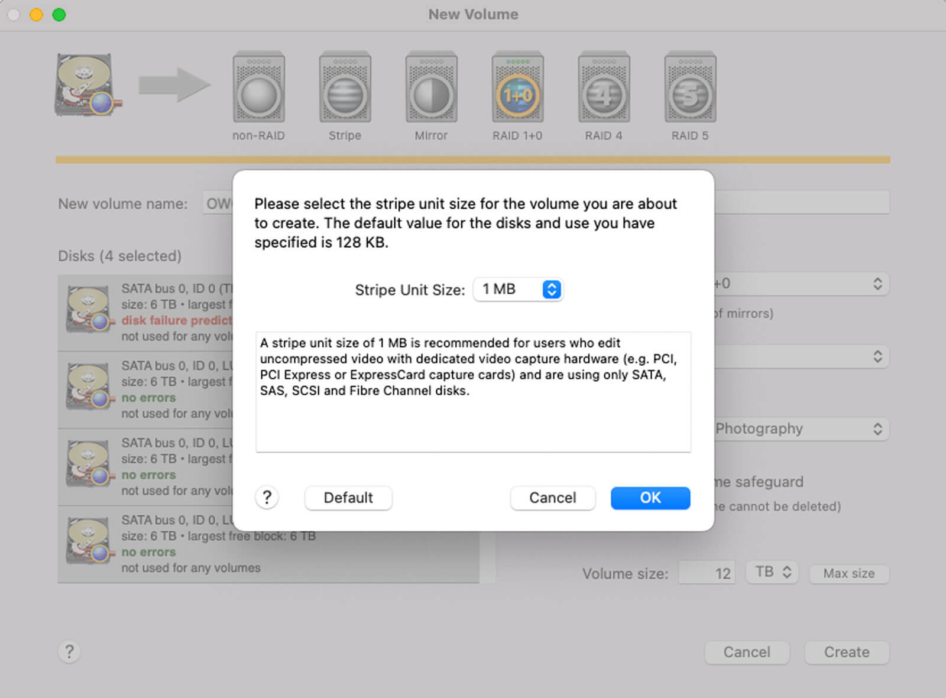Open the TB volume size unit selector
This screenshot has height=698, width=946.
772,572
